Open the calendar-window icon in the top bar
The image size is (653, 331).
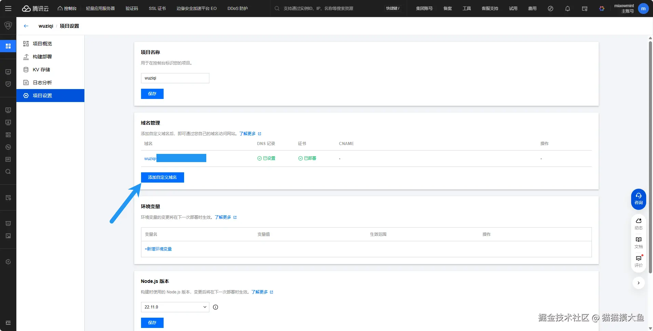click(585, 9)
